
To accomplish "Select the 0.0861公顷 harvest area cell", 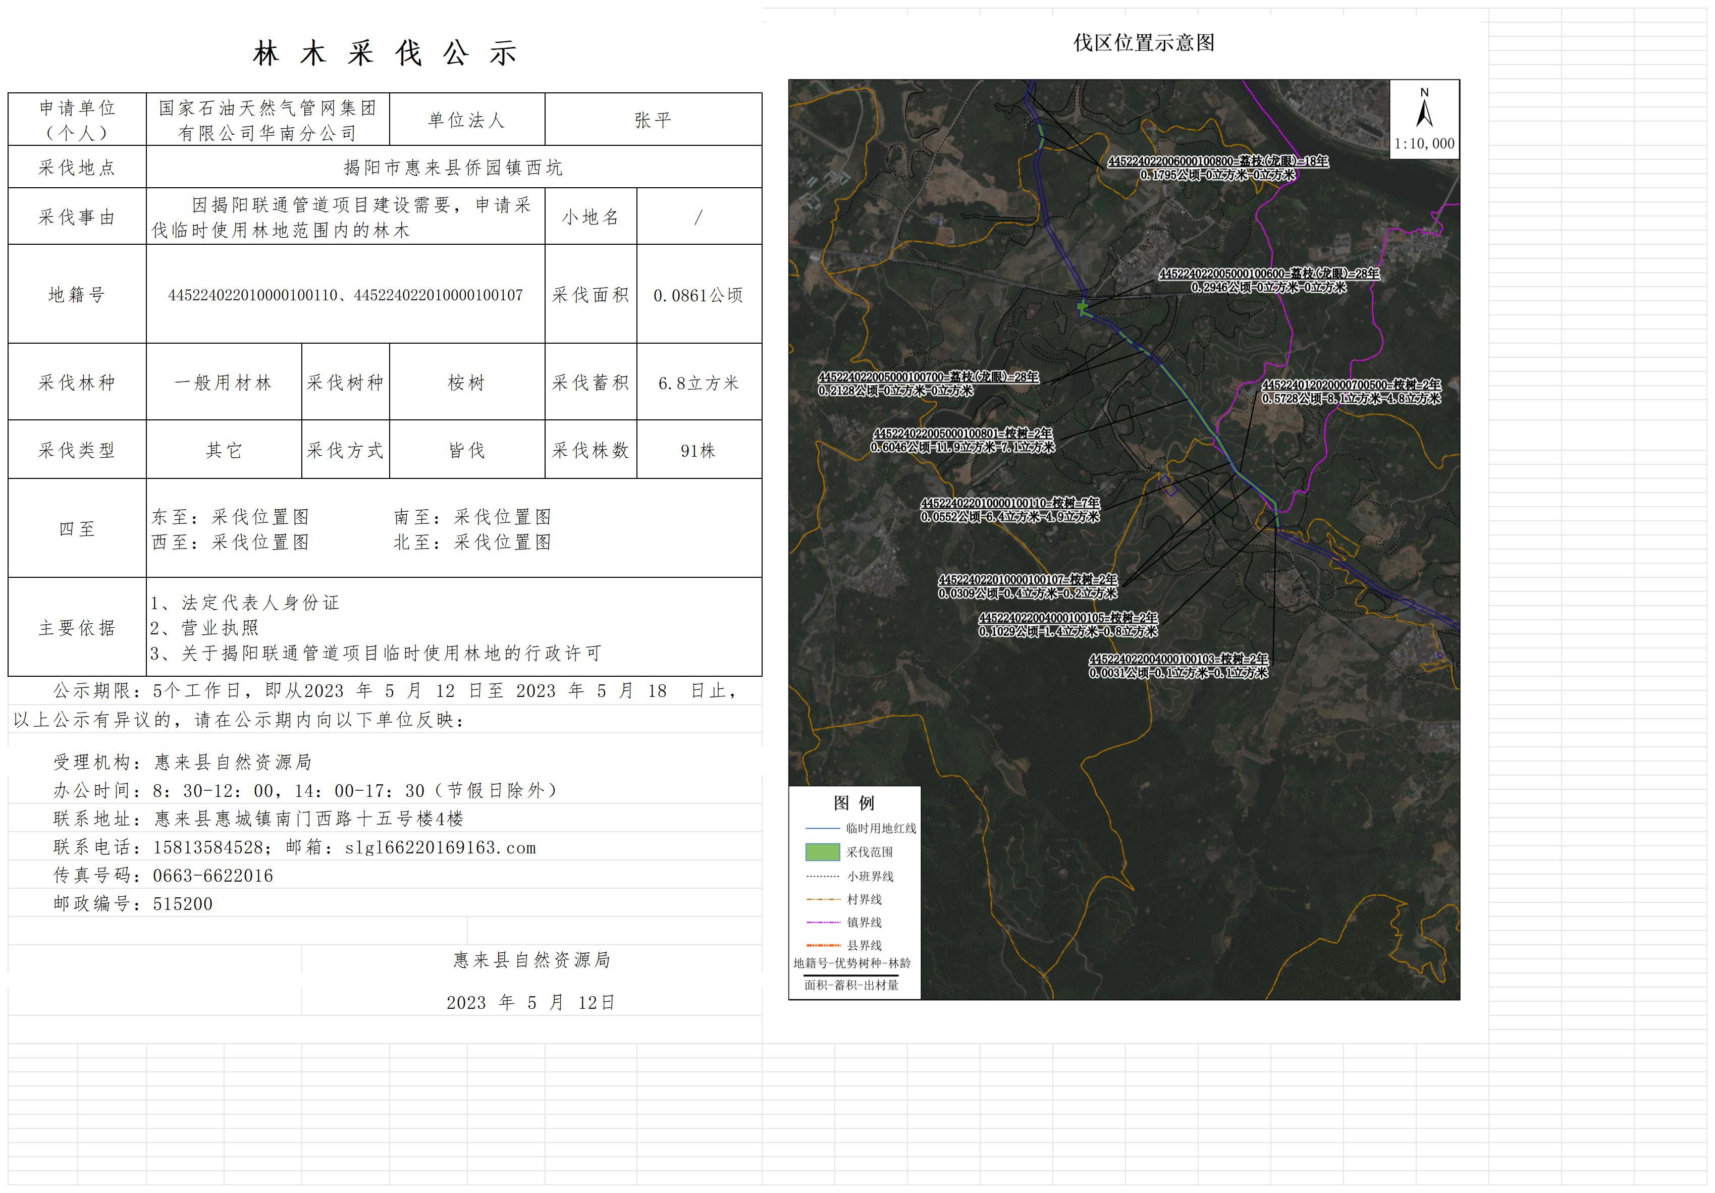I will tap(699, 295).
